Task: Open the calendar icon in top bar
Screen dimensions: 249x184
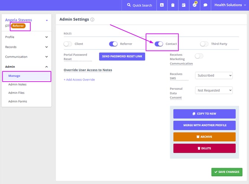Action: [x=183, y=5]
